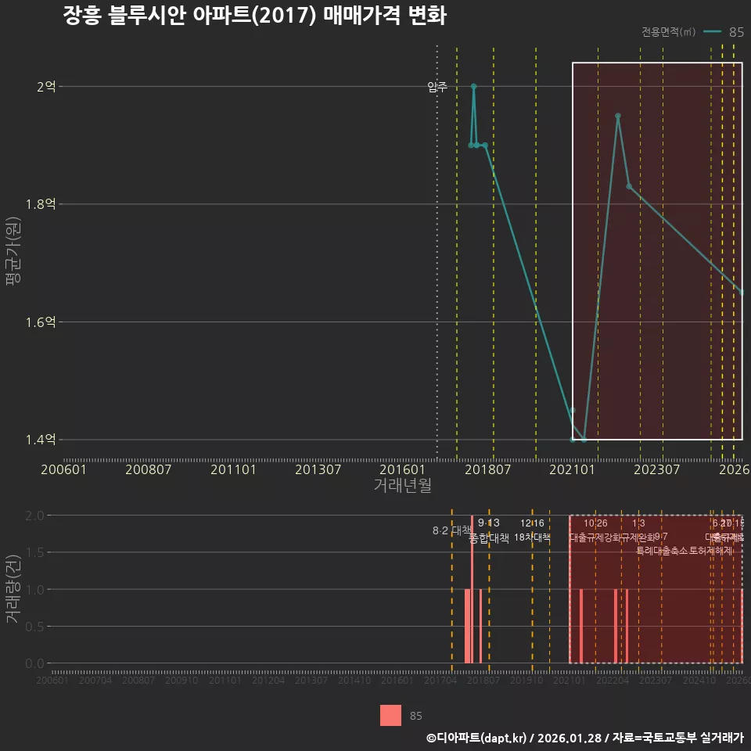Viewport: 751px width, 751px height.
Task: Select the pink 85 swatch below volume chart
Action: tap(390, 714)
